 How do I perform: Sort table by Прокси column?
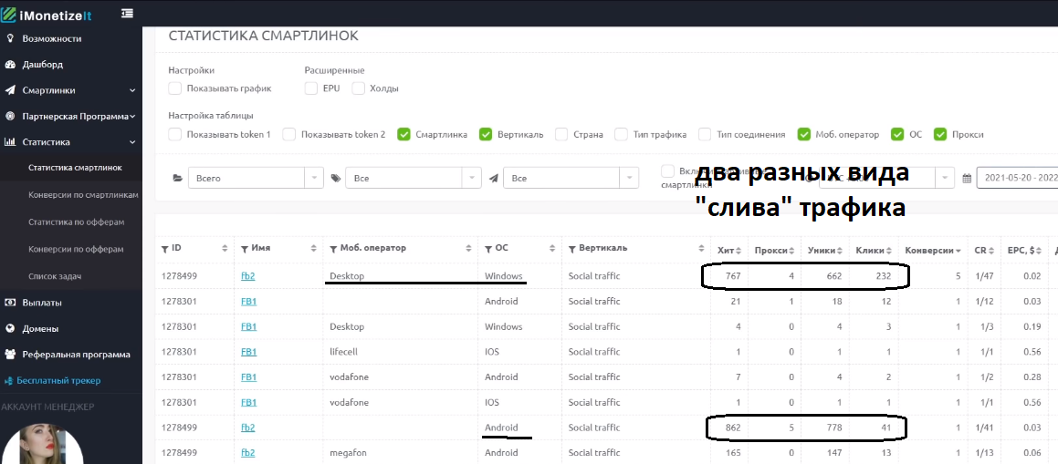click(x=775, y=250)
